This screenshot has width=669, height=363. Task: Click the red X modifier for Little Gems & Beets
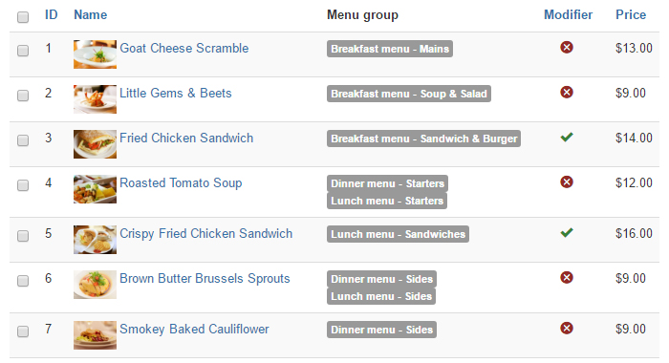pos(567,92)
